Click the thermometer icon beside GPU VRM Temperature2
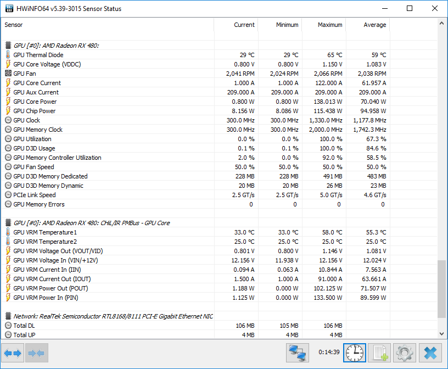Image resolution: width=448 pixels, height=369 pixels. point(8,242)
